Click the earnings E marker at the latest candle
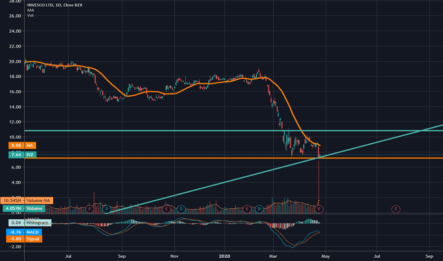 [319, 209]
